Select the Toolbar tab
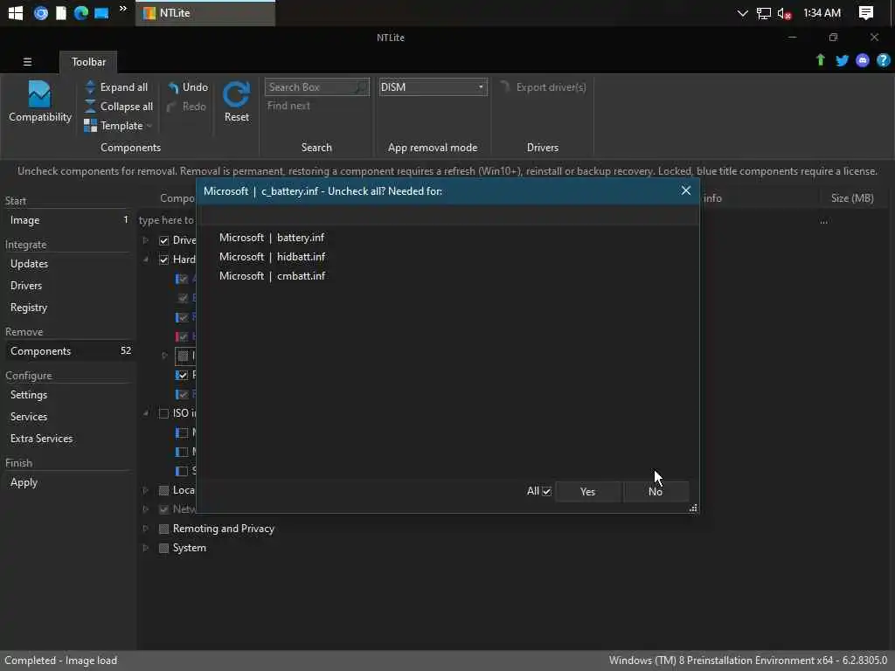The image size is (895, 671). (x=88, y=62)
